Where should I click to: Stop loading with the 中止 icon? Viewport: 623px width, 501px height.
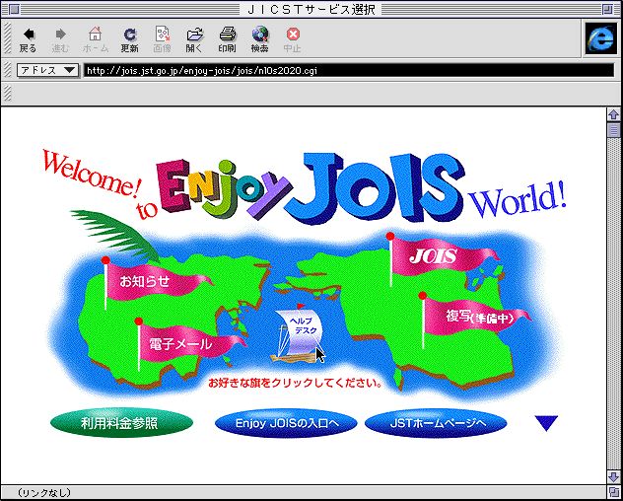(292, 35)
